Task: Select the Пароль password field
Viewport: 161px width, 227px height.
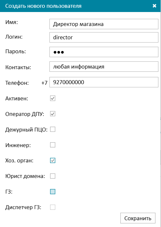Action: point(104,52)
